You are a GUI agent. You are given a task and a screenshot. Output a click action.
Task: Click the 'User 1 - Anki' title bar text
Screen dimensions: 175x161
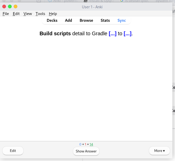click(x=92, y=7)
